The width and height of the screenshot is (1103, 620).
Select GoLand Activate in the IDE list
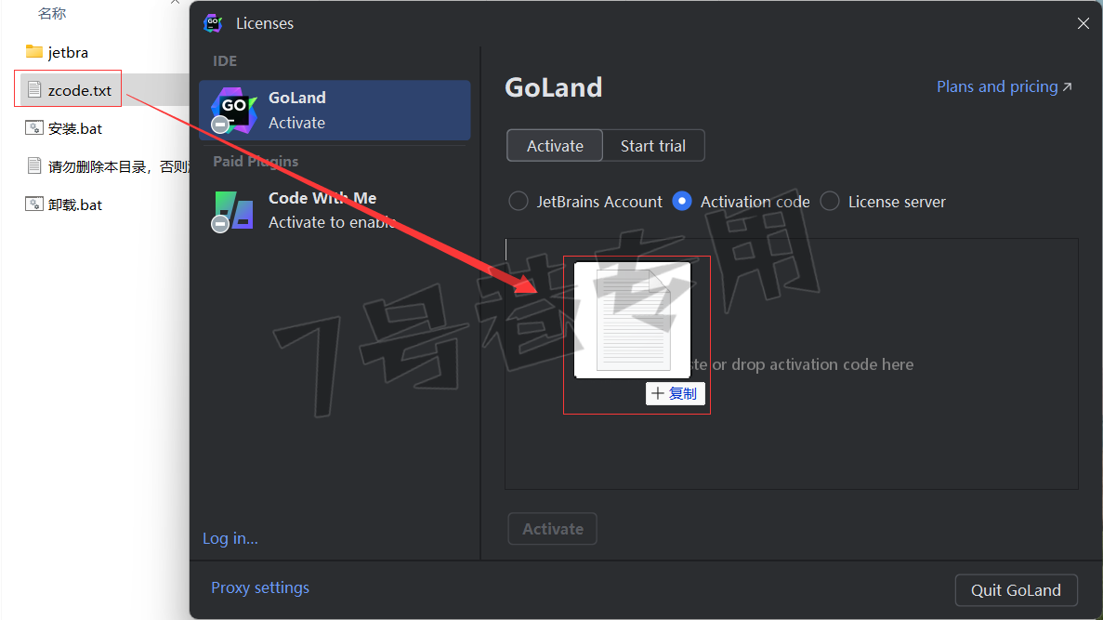click(335, 111)
